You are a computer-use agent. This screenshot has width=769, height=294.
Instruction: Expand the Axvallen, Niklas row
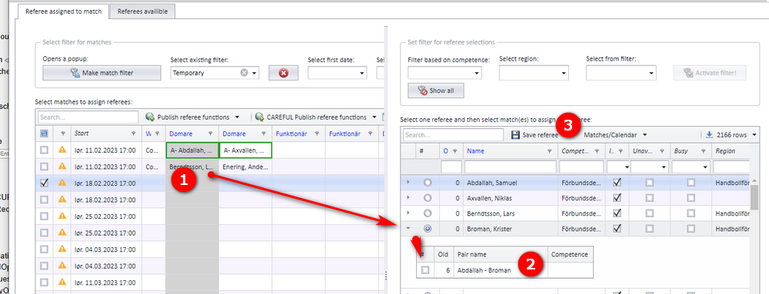(x=408, y=198)
